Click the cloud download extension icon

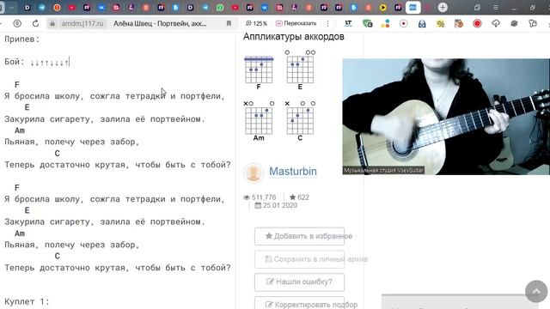coord(496,23)
